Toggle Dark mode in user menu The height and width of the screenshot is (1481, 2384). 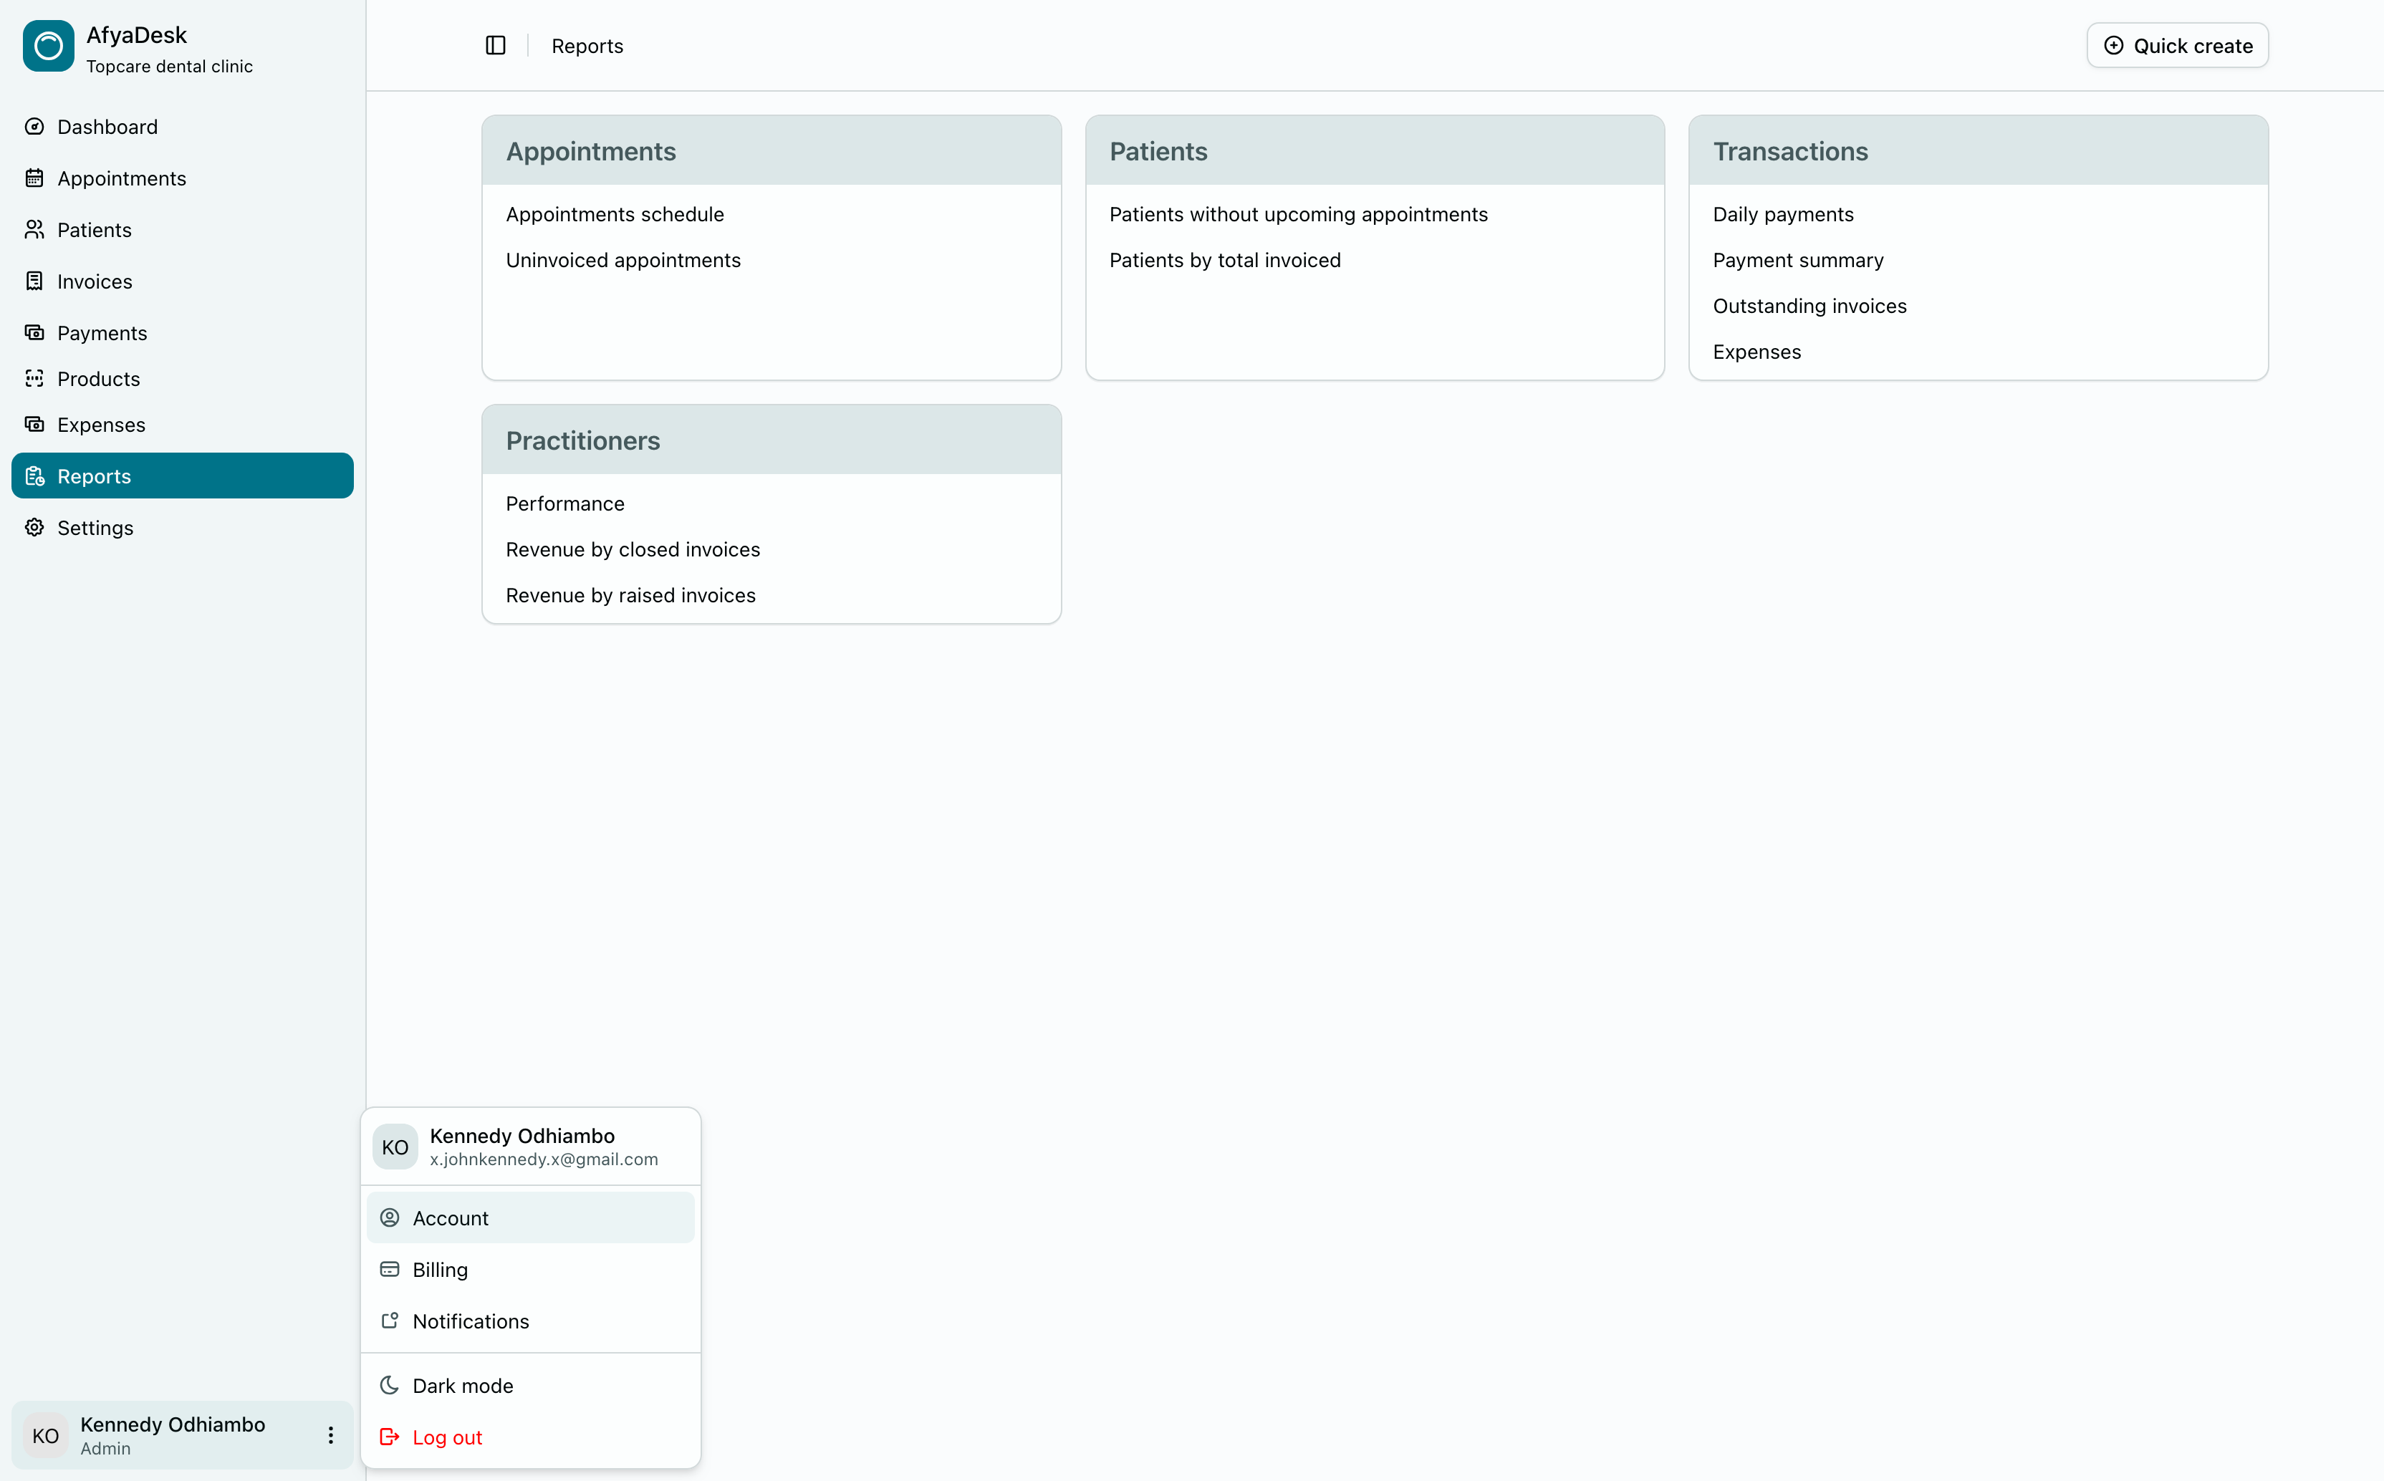point(462,1385)
